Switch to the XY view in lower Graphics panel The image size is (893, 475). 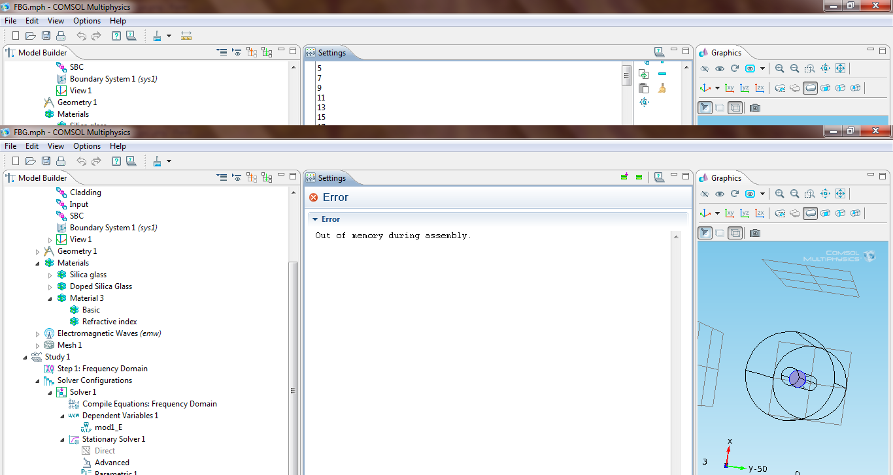pyautogui.click(x=729, y=213)
